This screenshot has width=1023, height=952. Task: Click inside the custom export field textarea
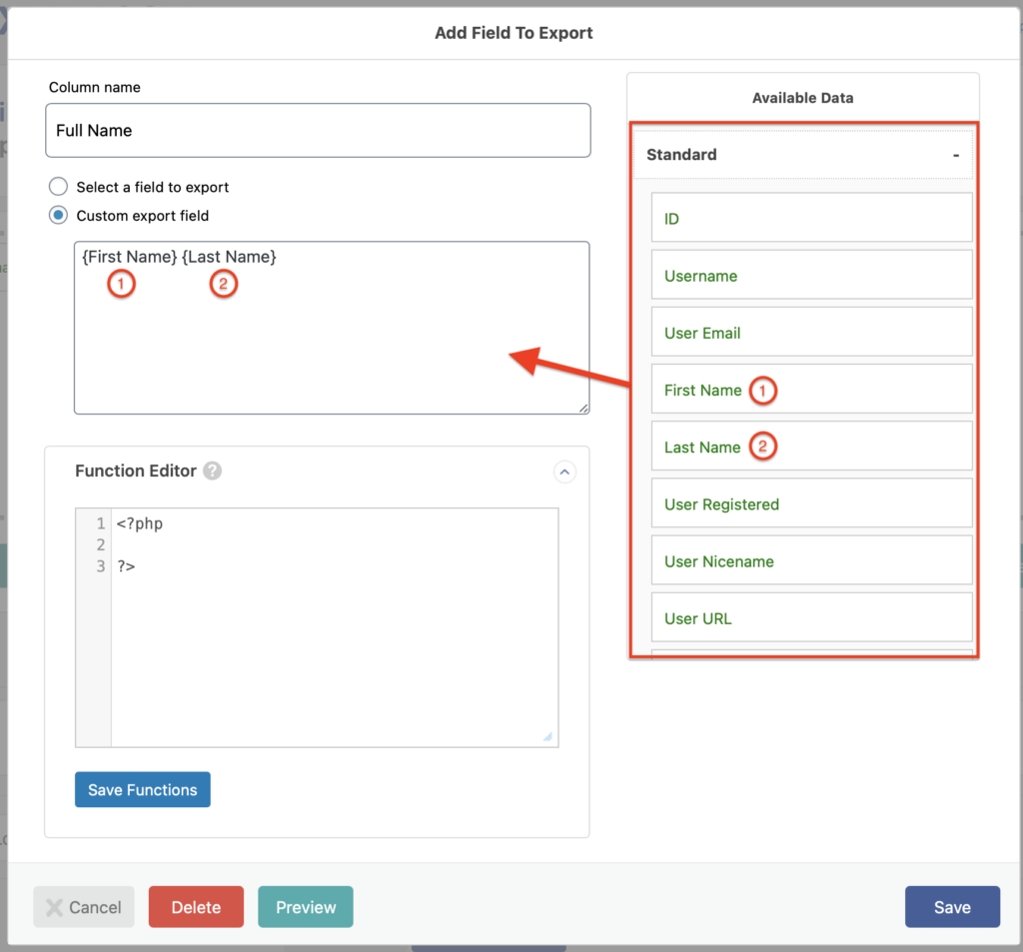(x=331, y=340)
